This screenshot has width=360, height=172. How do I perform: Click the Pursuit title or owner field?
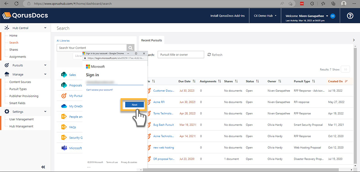click(181, 54)
